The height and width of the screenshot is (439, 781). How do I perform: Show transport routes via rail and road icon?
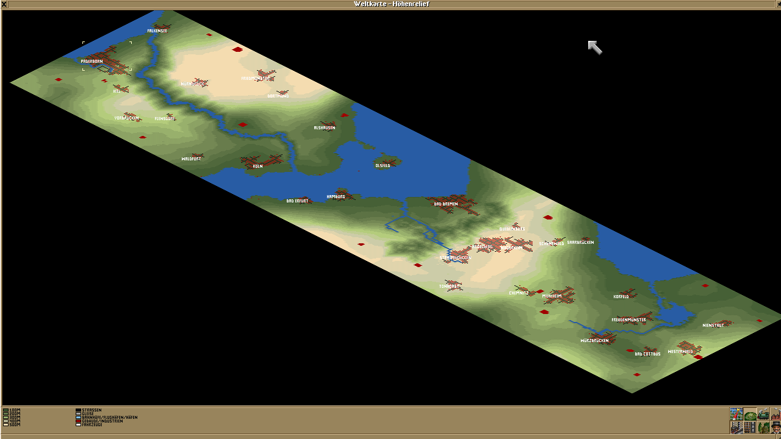(750, 427)
